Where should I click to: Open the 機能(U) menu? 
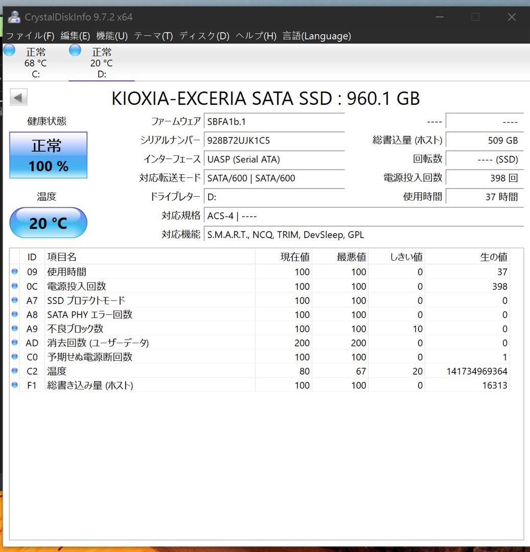click(112, 36)
